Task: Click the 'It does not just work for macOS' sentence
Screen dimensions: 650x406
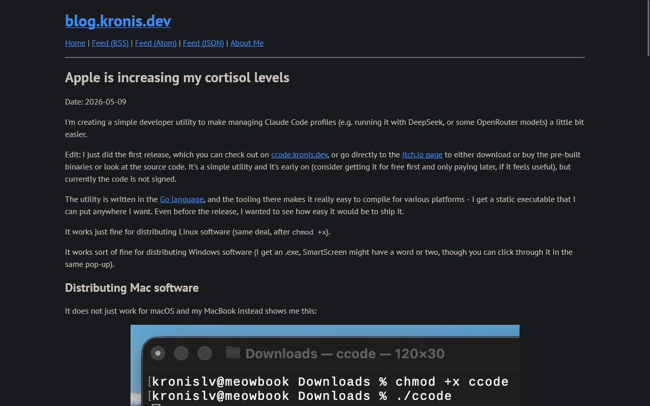Action: 191,311
